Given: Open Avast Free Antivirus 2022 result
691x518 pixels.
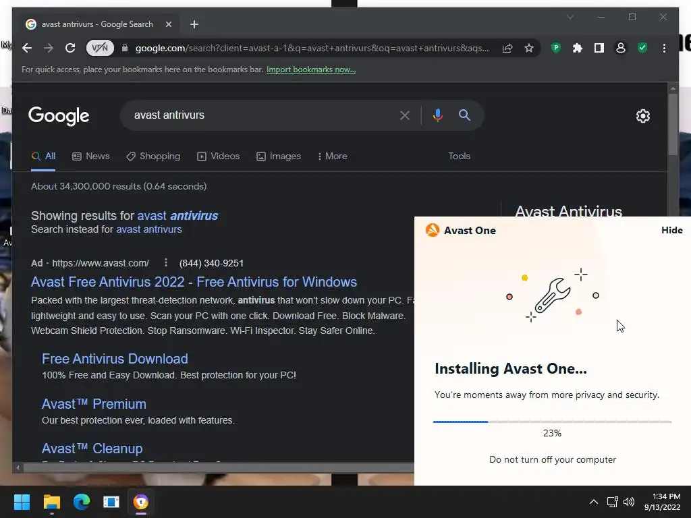Looking at the screenshot, I should click(x=194, y=282).
